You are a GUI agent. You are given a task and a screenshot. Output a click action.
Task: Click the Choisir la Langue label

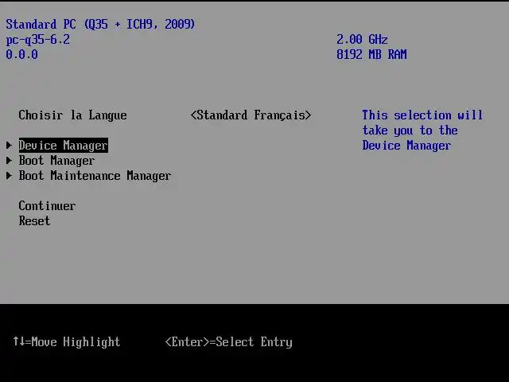point(72,115)
